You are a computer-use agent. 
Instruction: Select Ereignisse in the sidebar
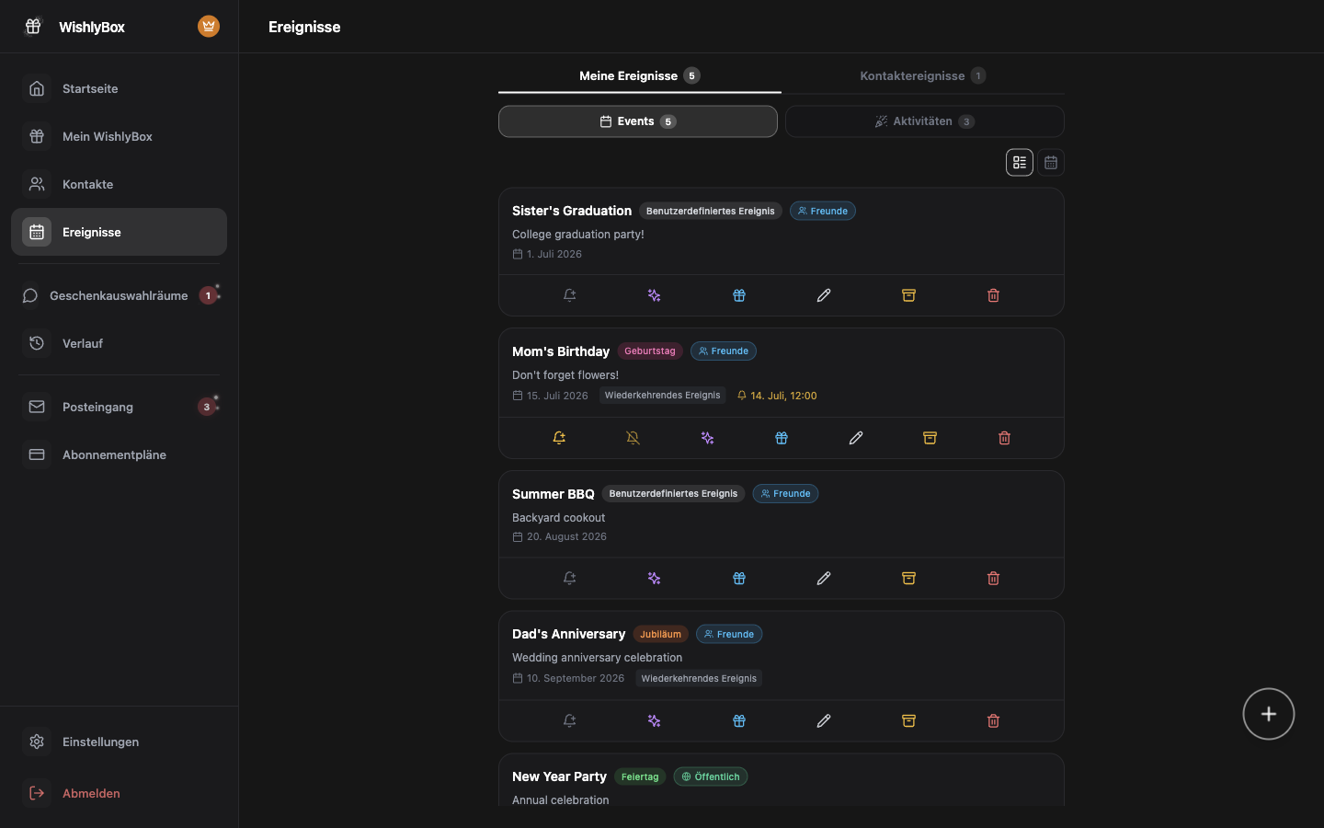tap(119, 232)
